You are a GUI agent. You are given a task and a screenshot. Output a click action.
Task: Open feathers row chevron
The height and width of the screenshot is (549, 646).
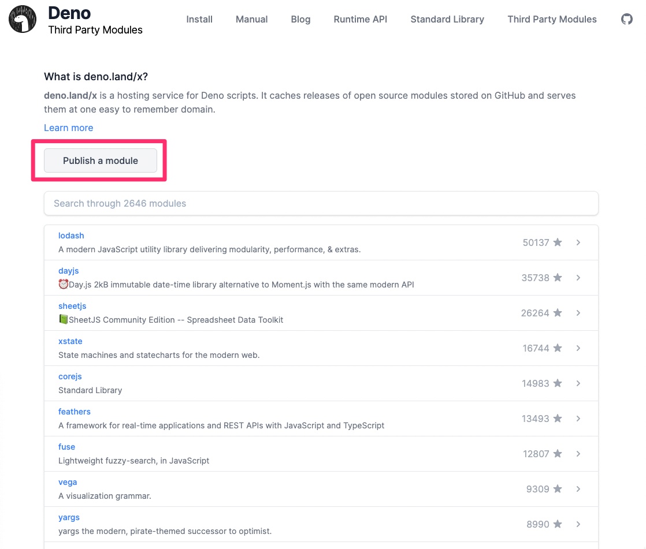click(578, 419)
